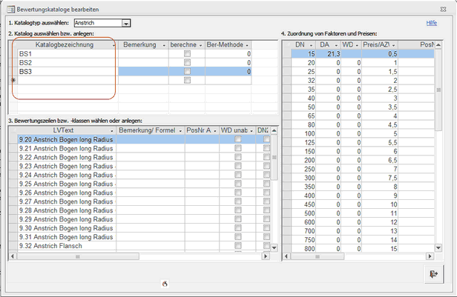Open Ber-Methode column filter arrow
457x297 pixels.
pyautogui.click(x=249, y=45)
